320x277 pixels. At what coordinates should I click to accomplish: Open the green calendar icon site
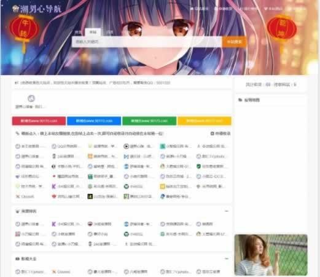103,176
